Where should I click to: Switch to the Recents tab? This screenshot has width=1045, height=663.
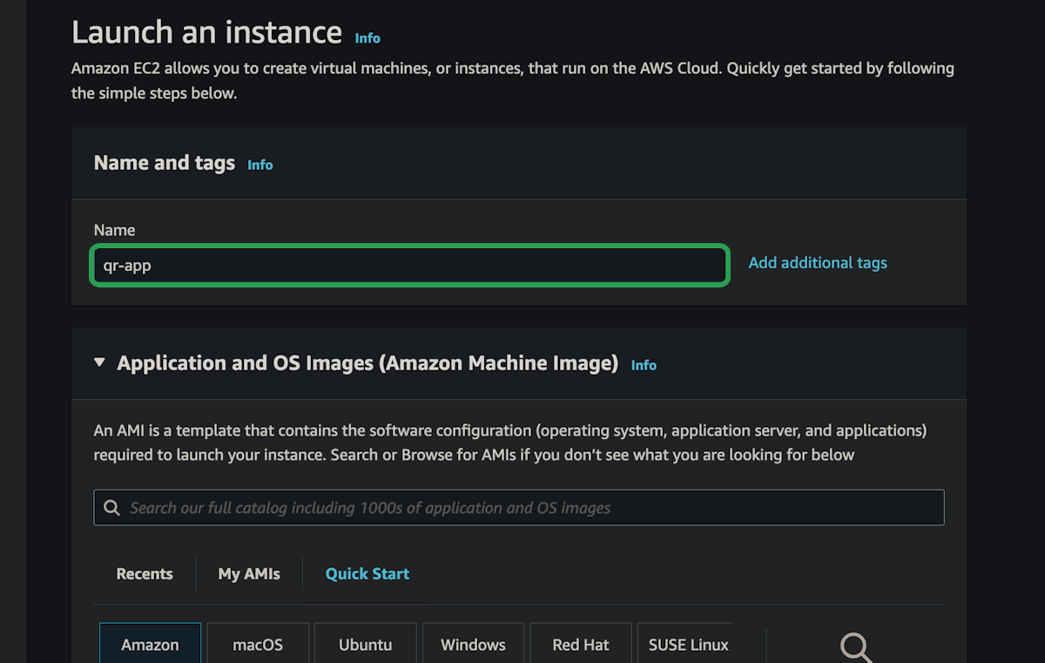[x=145, y=573]
